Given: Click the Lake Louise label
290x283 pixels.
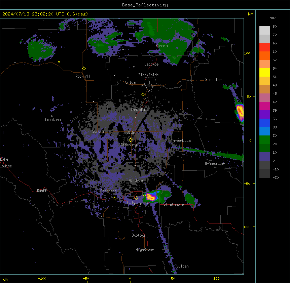Looking at the screenshot, I should 6,163.
